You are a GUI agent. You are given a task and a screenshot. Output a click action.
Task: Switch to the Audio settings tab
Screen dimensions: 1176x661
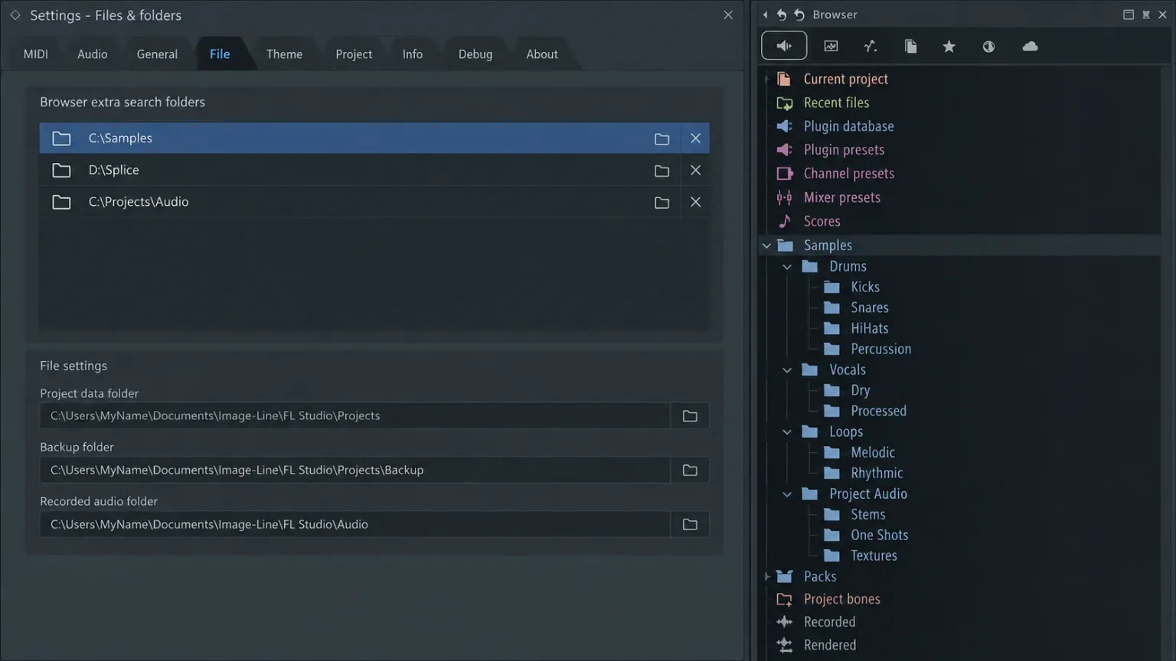[93, 54]
